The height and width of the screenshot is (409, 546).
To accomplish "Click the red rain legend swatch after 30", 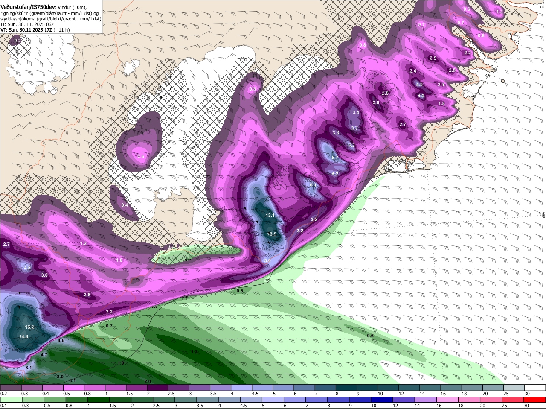I will [535, 400].
